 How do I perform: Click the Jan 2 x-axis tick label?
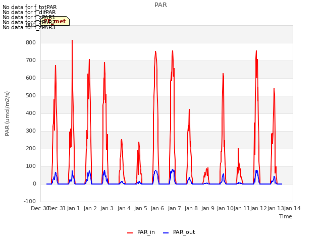(x=90, y=208)
